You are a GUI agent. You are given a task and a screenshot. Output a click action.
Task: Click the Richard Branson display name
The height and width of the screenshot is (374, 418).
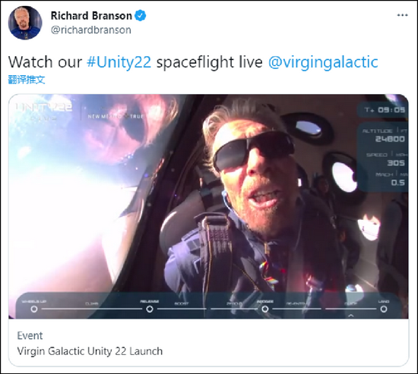point(91,16)
